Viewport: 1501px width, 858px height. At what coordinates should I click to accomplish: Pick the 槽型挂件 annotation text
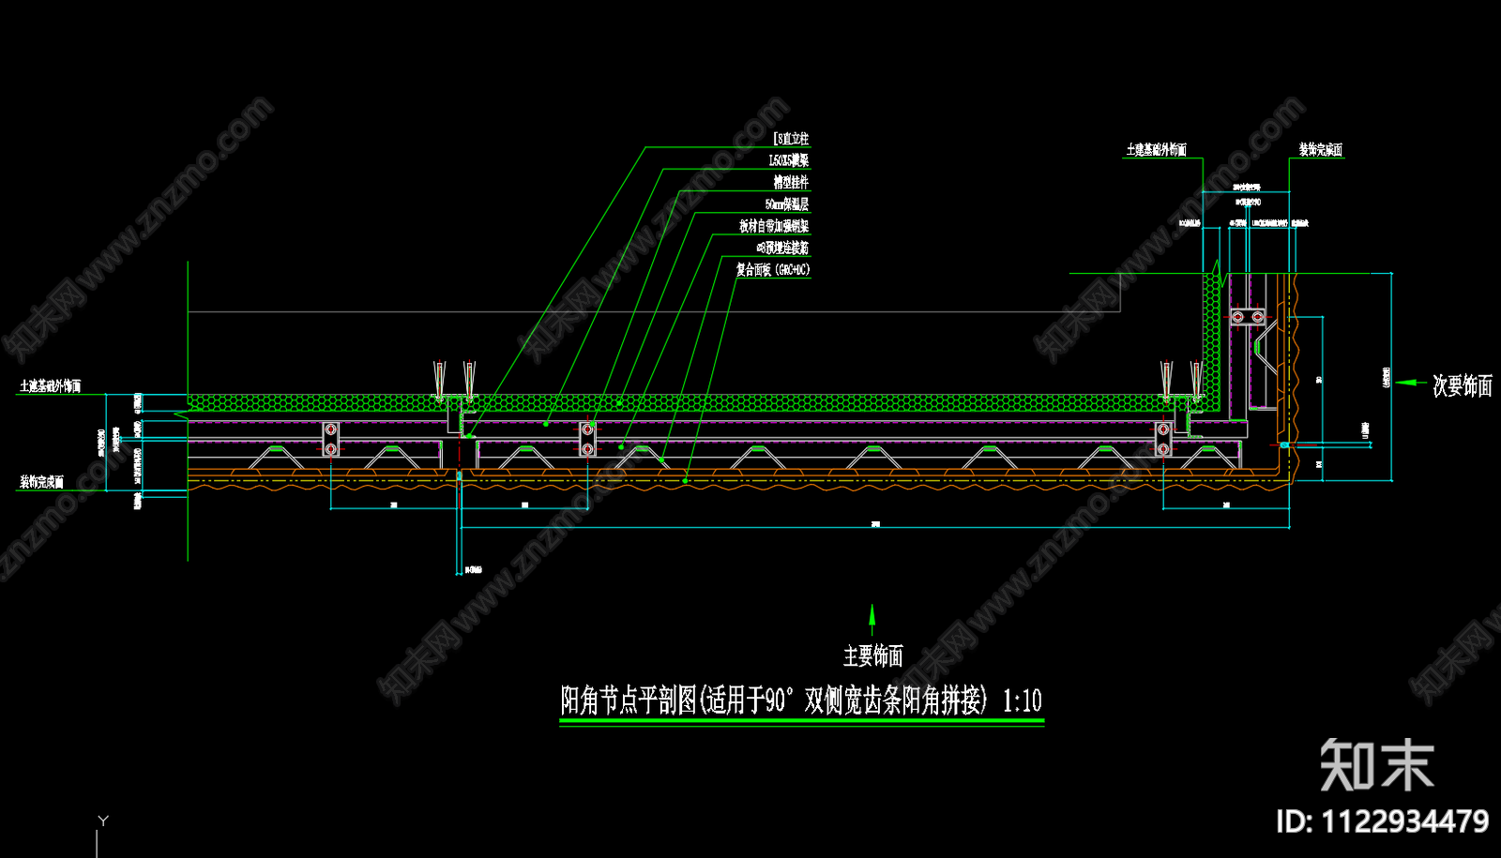coord(791,182)
